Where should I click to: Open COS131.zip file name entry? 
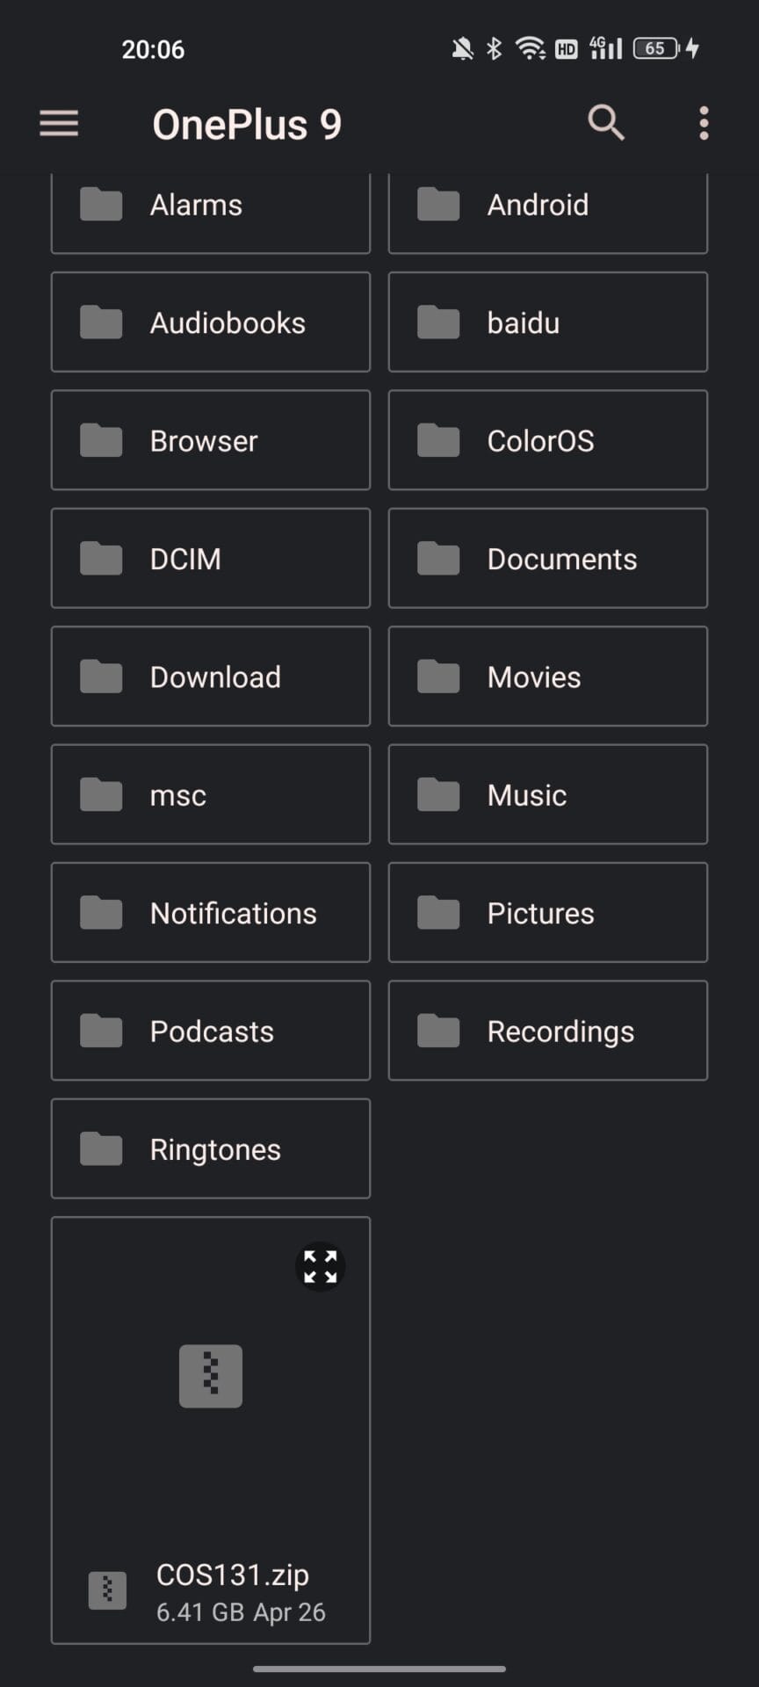point(233,1575)
